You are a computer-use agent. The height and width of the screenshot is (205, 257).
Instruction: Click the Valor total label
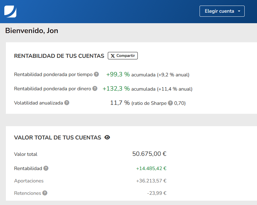pos(26,154)
